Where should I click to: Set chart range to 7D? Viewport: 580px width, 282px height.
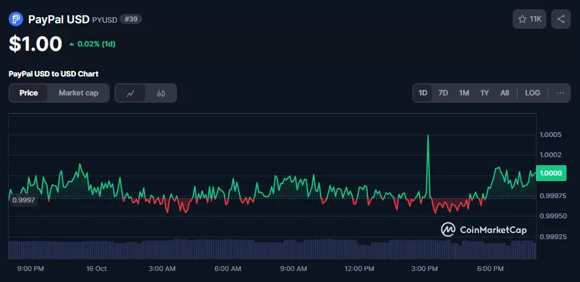pyautogui.click(x=443, y=93)
